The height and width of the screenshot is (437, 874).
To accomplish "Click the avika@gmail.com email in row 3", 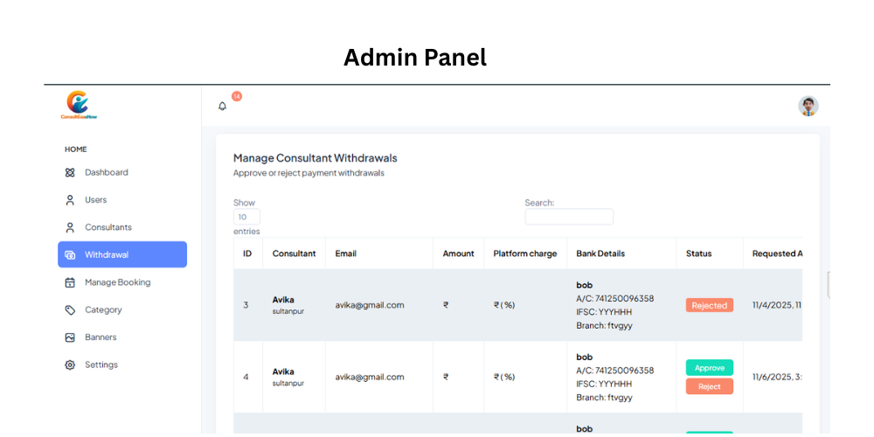I will coord(370,305).
